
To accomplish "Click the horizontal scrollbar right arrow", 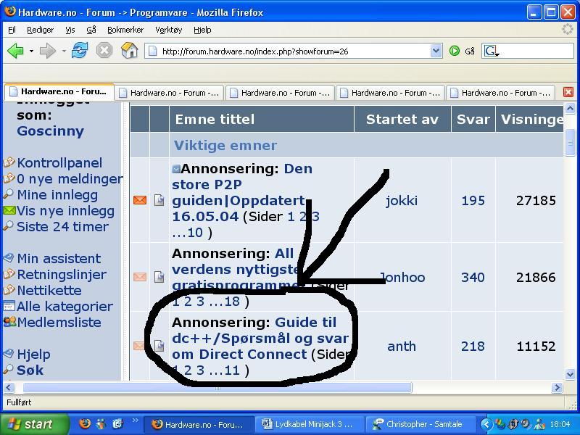I will [x=557, y=388].
